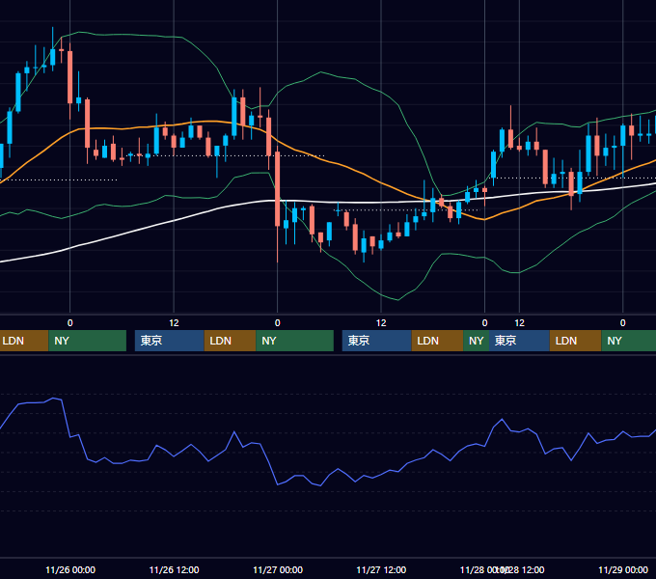Click the '11/29 00:00' time axis label

[x=623, y=569]
